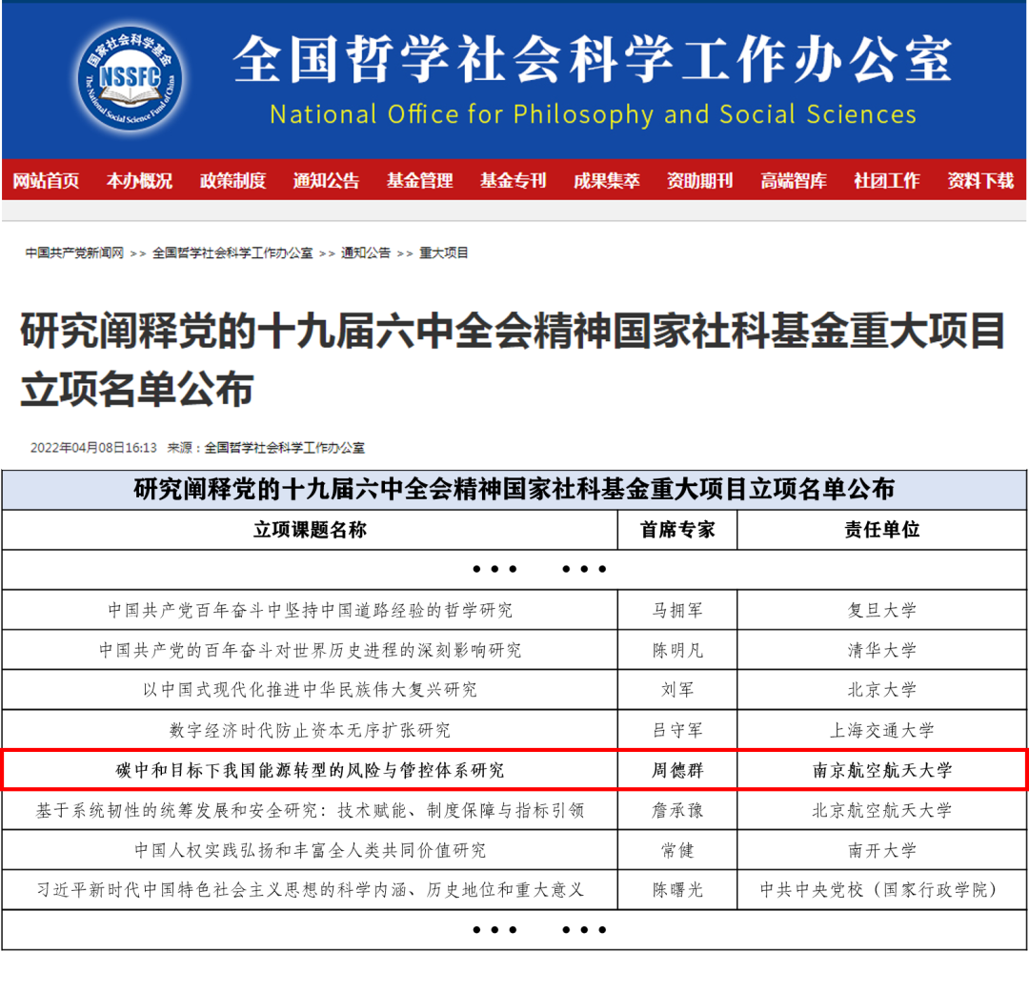Image resolution: width=1029 pixels, height=992 pixels.
Task: Click project 中国共产党百年奋斗中坚持中国道路经验的哲学研究
Action: [x=310, y=611]
